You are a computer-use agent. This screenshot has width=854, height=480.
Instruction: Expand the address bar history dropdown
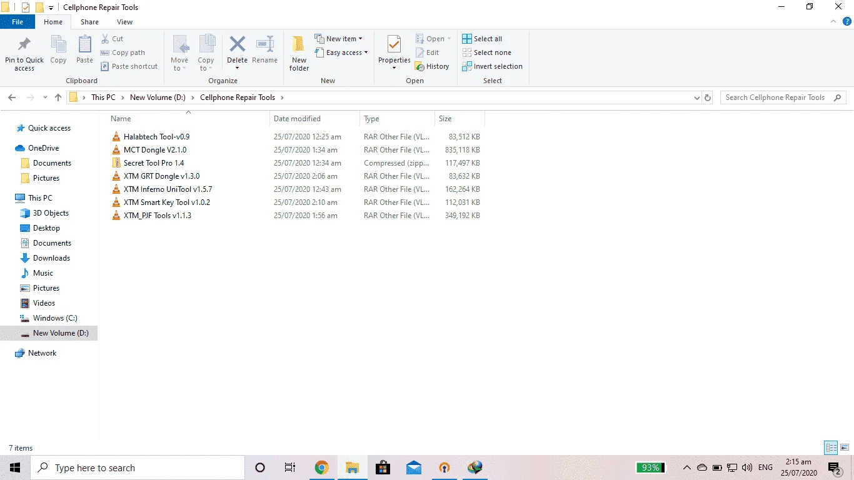coord(697,98)
